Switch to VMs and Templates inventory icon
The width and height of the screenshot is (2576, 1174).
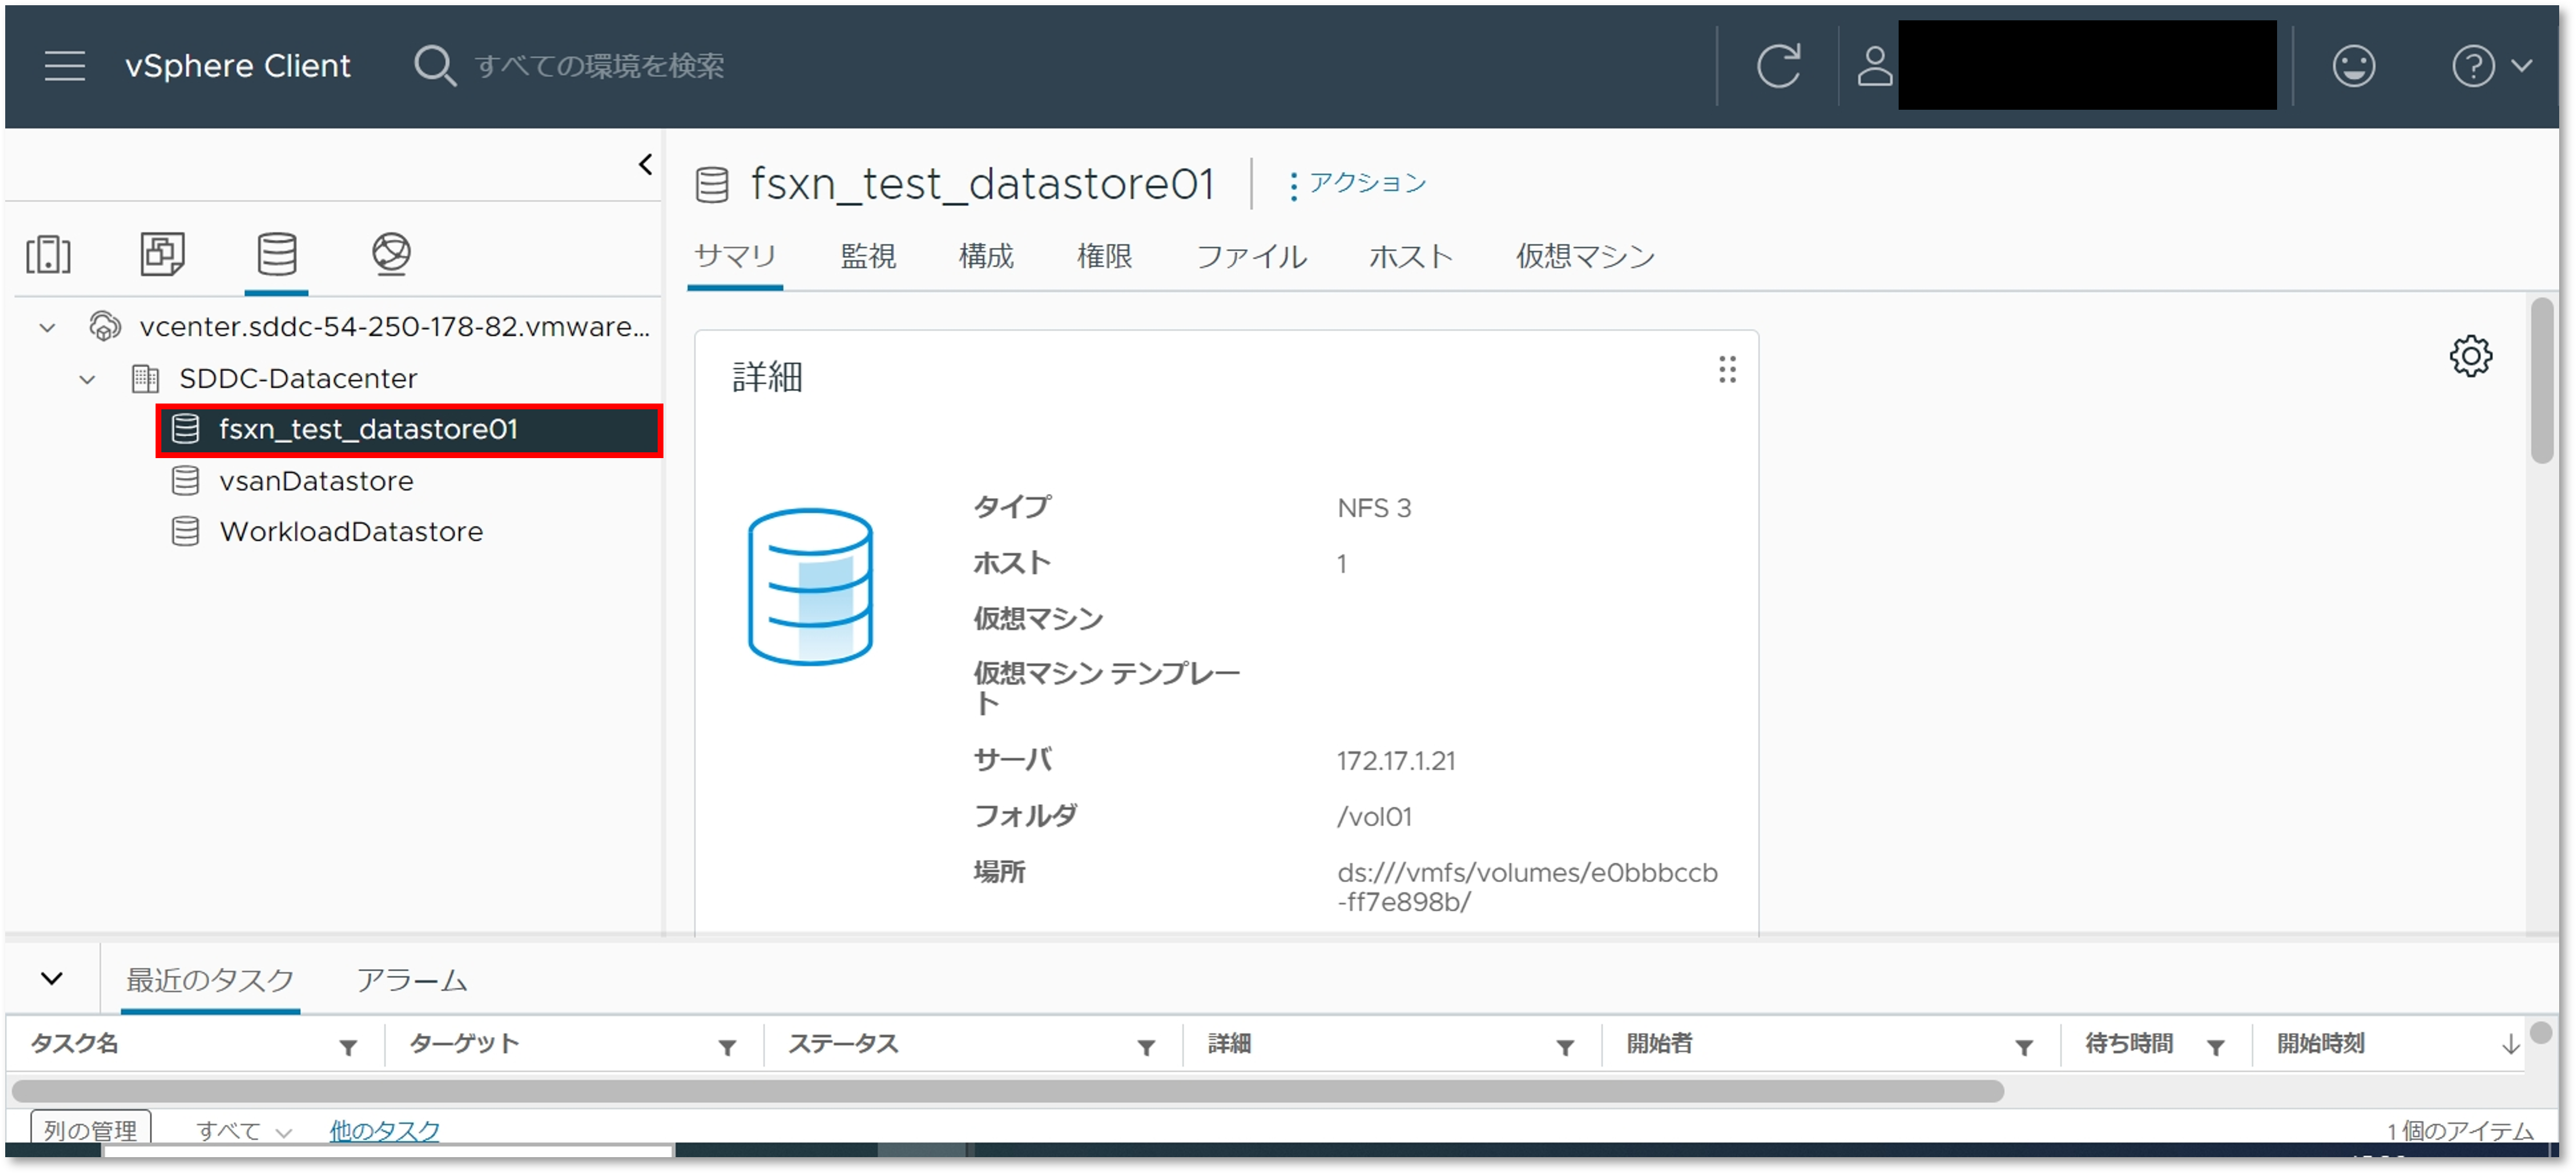[x=162, y=254]
